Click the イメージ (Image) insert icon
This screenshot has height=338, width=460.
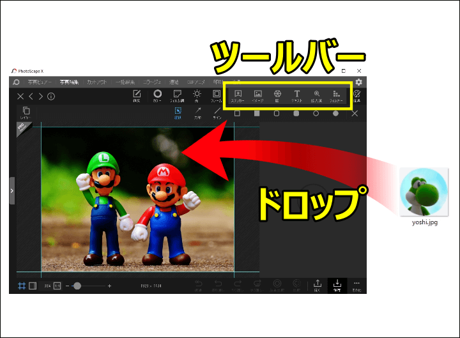pos(258,96)
